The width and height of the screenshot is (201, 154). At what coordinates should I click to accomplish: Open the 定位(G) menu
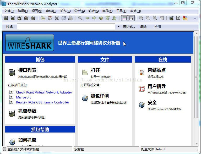[x=51, y=11]
